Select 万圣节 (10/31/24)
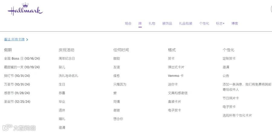 click(x=17, y=85)
